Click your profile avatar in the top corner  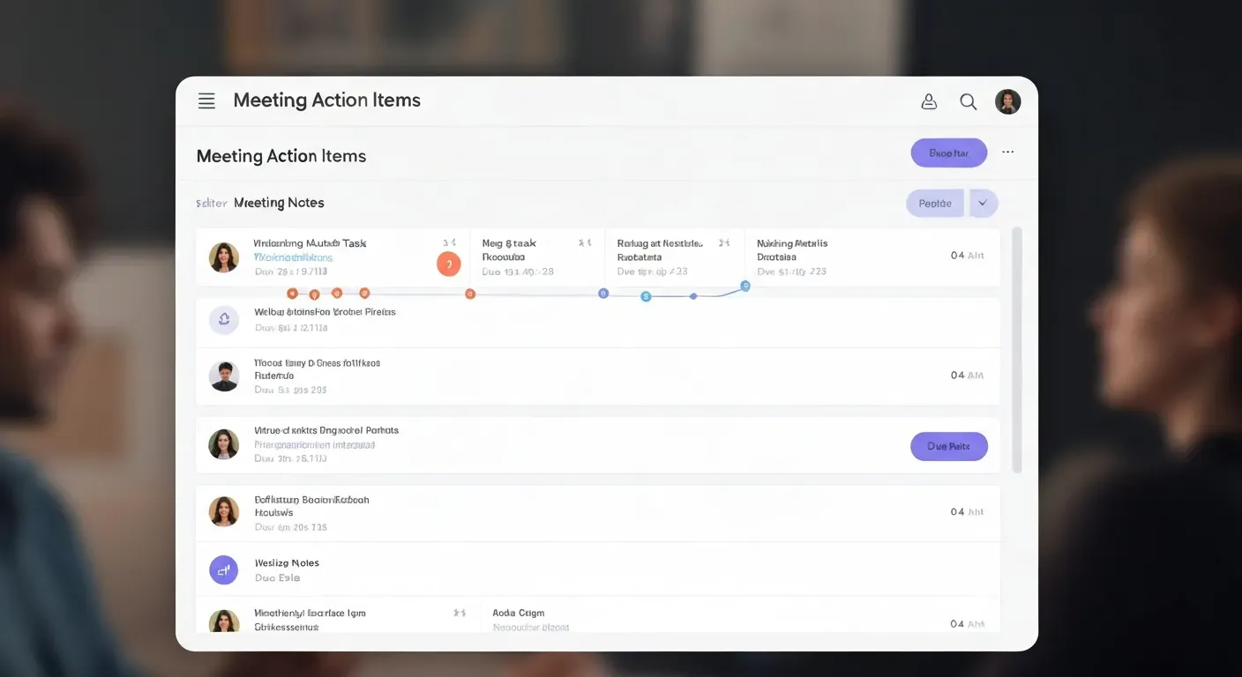point(1007,100)
